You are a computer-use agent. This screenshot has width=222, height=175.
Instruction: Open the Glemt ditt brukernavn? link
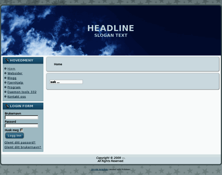[23, 147]
